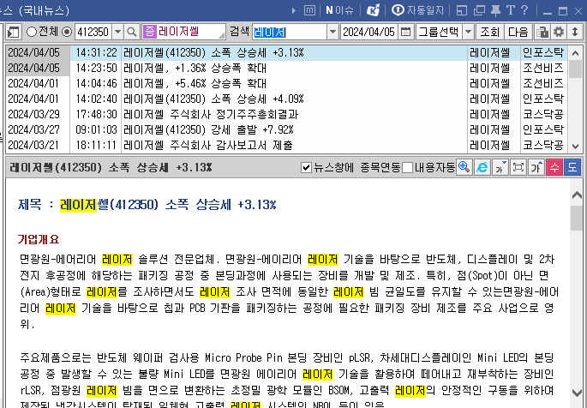
Task: Click the article title line starting with 제목
Action: pos(147,205)
